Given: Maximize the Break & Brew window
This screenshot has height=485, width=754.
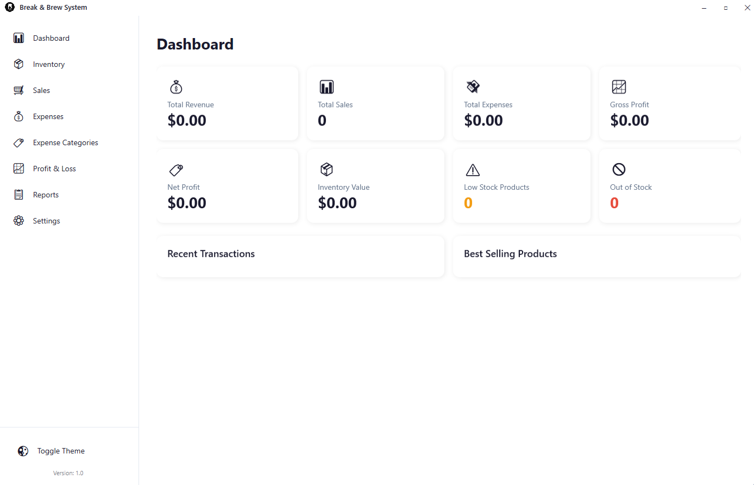Looking at the screenshot, I should [726, 8].
